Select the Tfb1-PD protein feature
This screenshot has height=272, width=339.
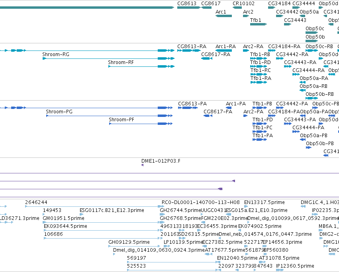(260, 124)
